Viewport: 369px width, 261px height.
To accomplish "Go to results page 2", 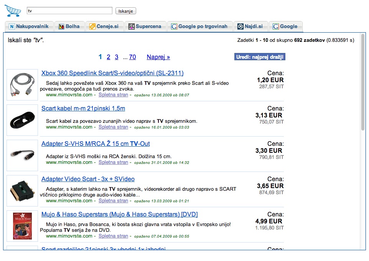I will click(x=109, y=57).
